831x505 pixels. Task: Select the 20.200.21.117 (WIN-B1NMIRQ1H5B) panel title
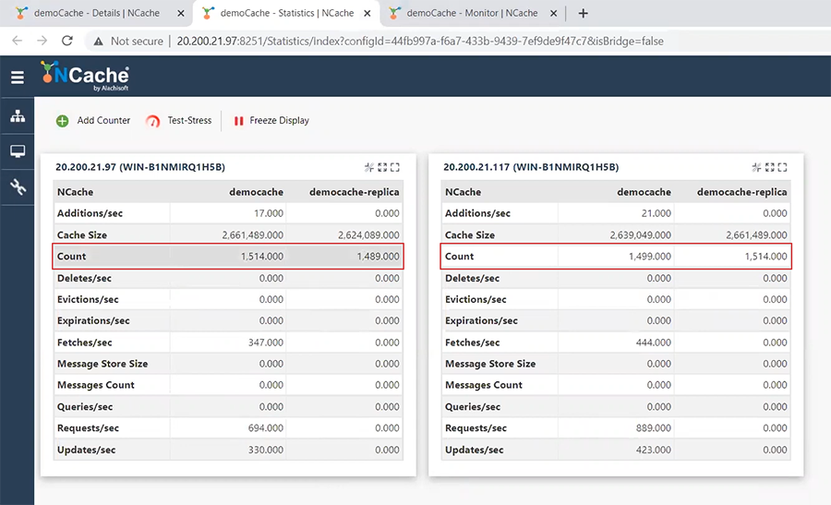click(x=531, y=167)
